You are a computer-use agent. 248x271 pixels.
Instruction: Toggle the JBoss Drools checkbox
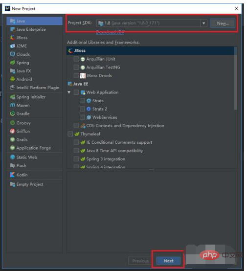point(76,75)
